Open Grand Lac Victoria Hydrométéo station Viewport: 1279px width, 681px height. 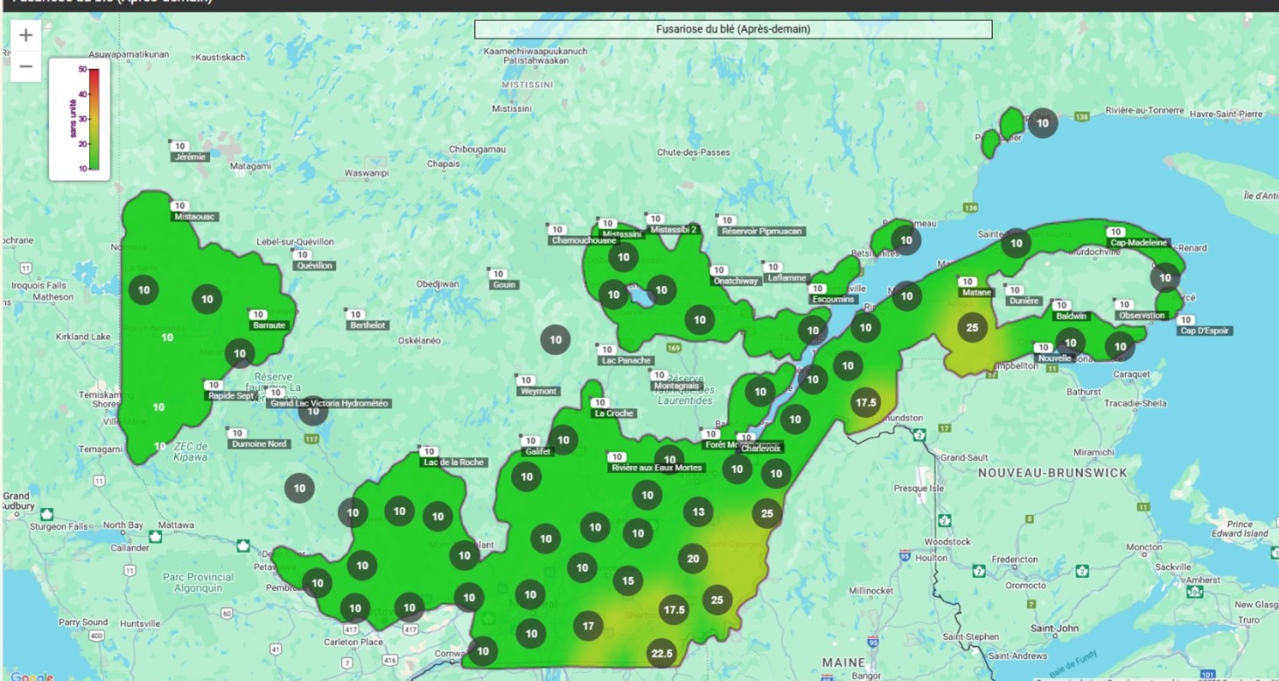click(328, 403)
